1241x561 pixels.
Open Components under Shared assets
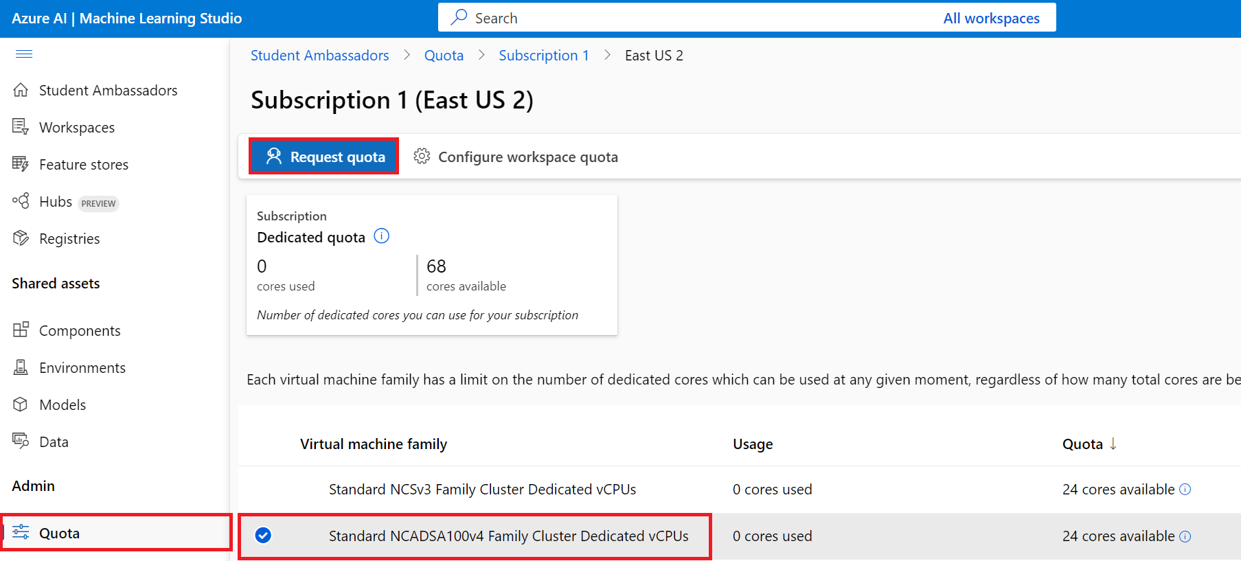80,330
